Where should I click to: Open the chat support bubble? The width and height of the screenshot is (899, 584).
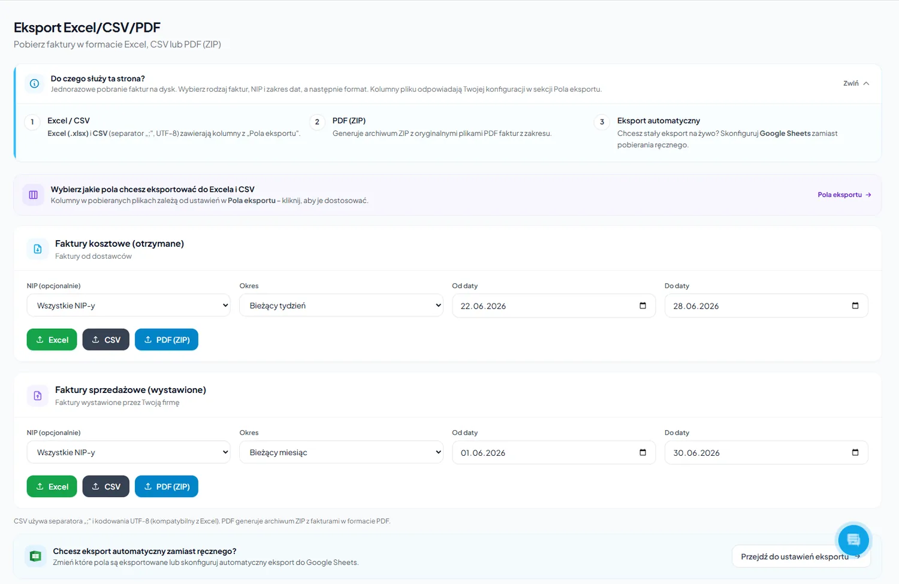click(x=853, y=540)
